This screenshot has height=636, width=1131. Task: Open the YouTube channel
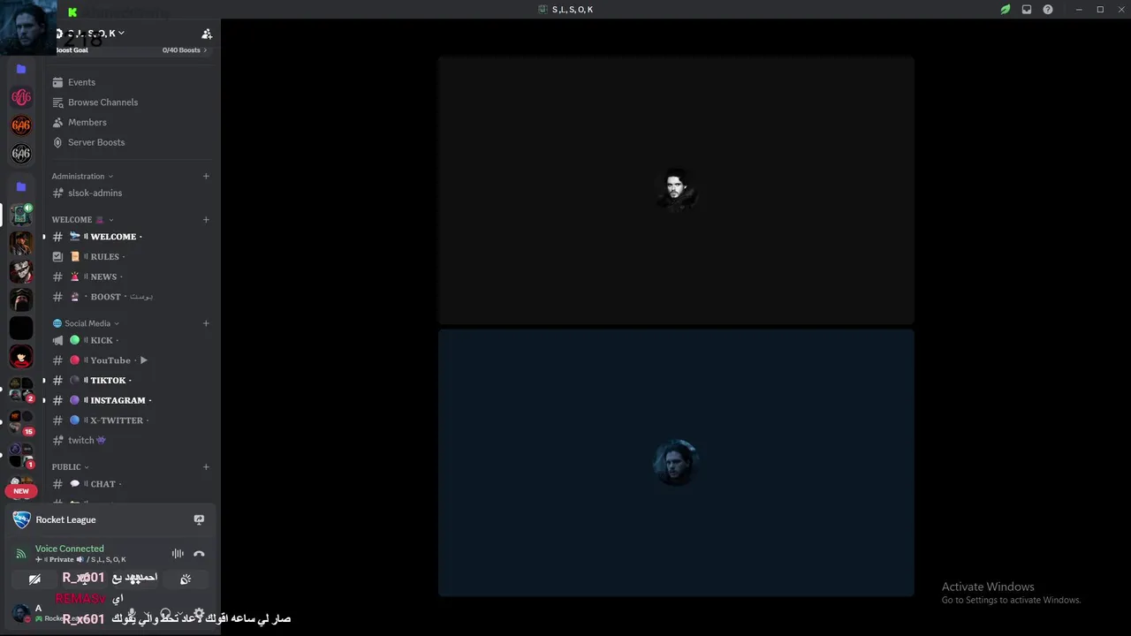pyautogui.click(x=131, y=360)
